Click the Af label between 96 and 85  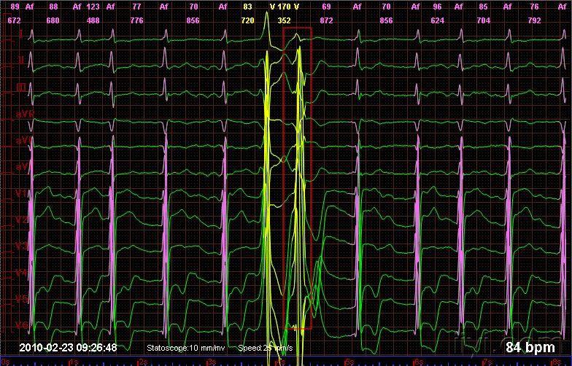458,7
